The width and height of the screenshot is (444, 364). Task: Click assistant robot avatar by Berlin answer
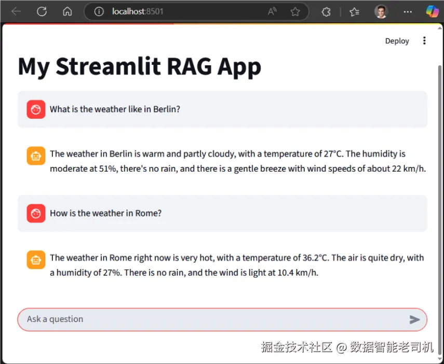(x=36, y=156)
